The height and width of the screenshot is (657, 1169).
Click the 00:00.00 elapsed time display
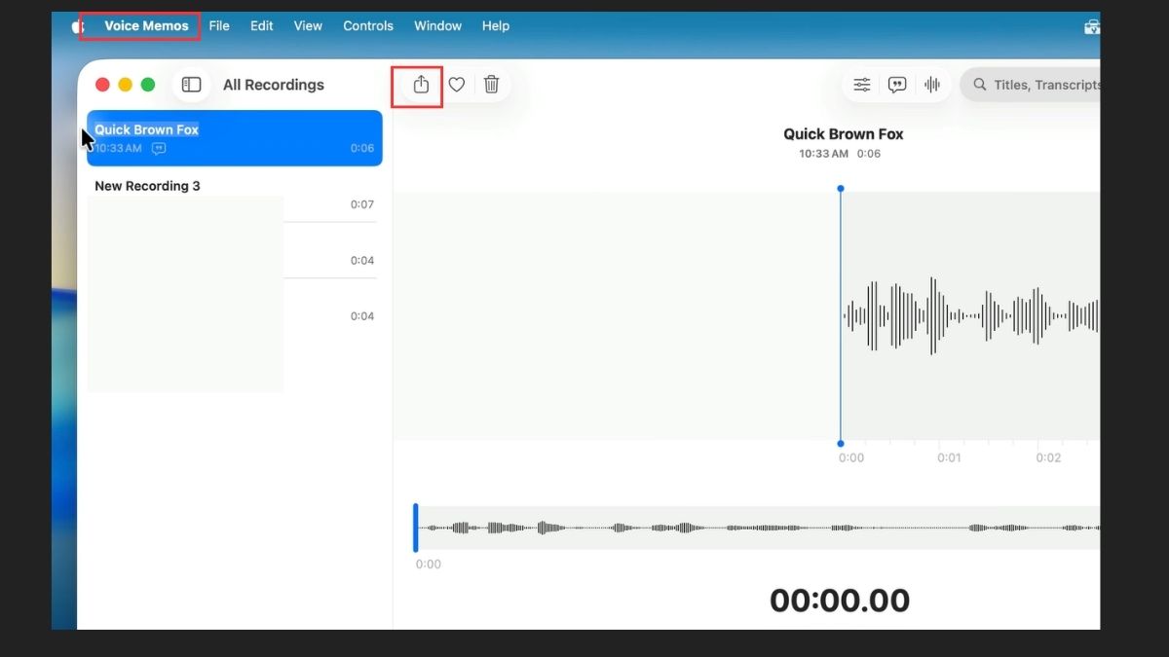tap(840, 601)
